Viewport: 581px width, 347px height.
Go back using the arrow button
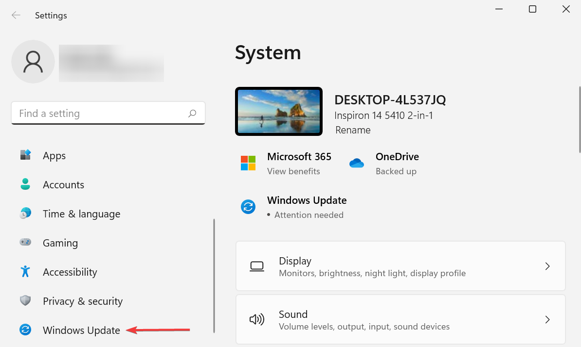(x=16, y=15)
